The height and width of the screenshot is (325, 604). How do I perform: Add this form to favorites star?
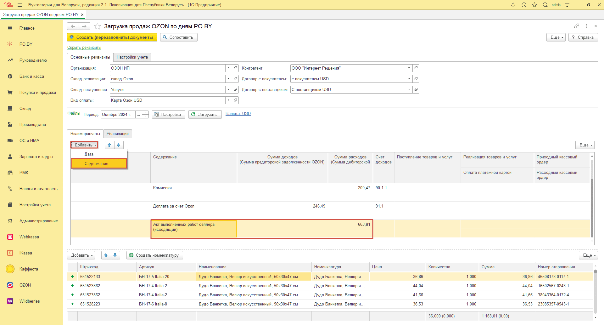(x=98, y=26)
